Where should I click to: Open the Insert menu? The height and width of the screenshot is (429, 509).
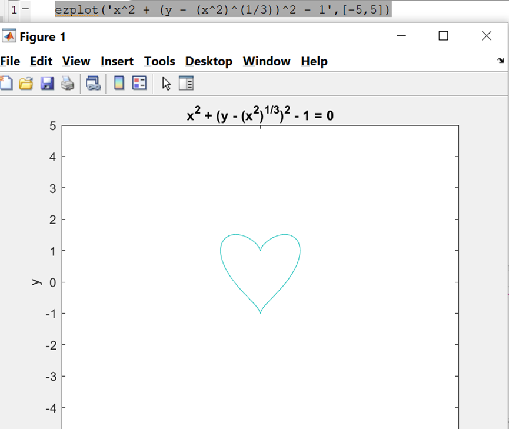[x=117, y=61]
